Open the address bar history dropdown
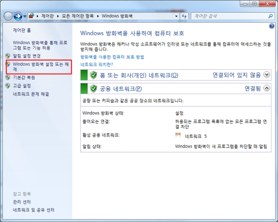278x222 pixels. 176,16
